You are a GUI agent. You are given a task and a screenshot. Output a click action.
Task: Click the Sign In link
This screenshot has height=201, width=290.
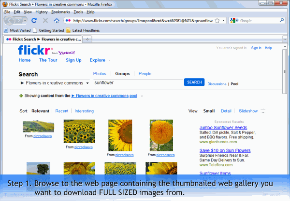[256, 48]
